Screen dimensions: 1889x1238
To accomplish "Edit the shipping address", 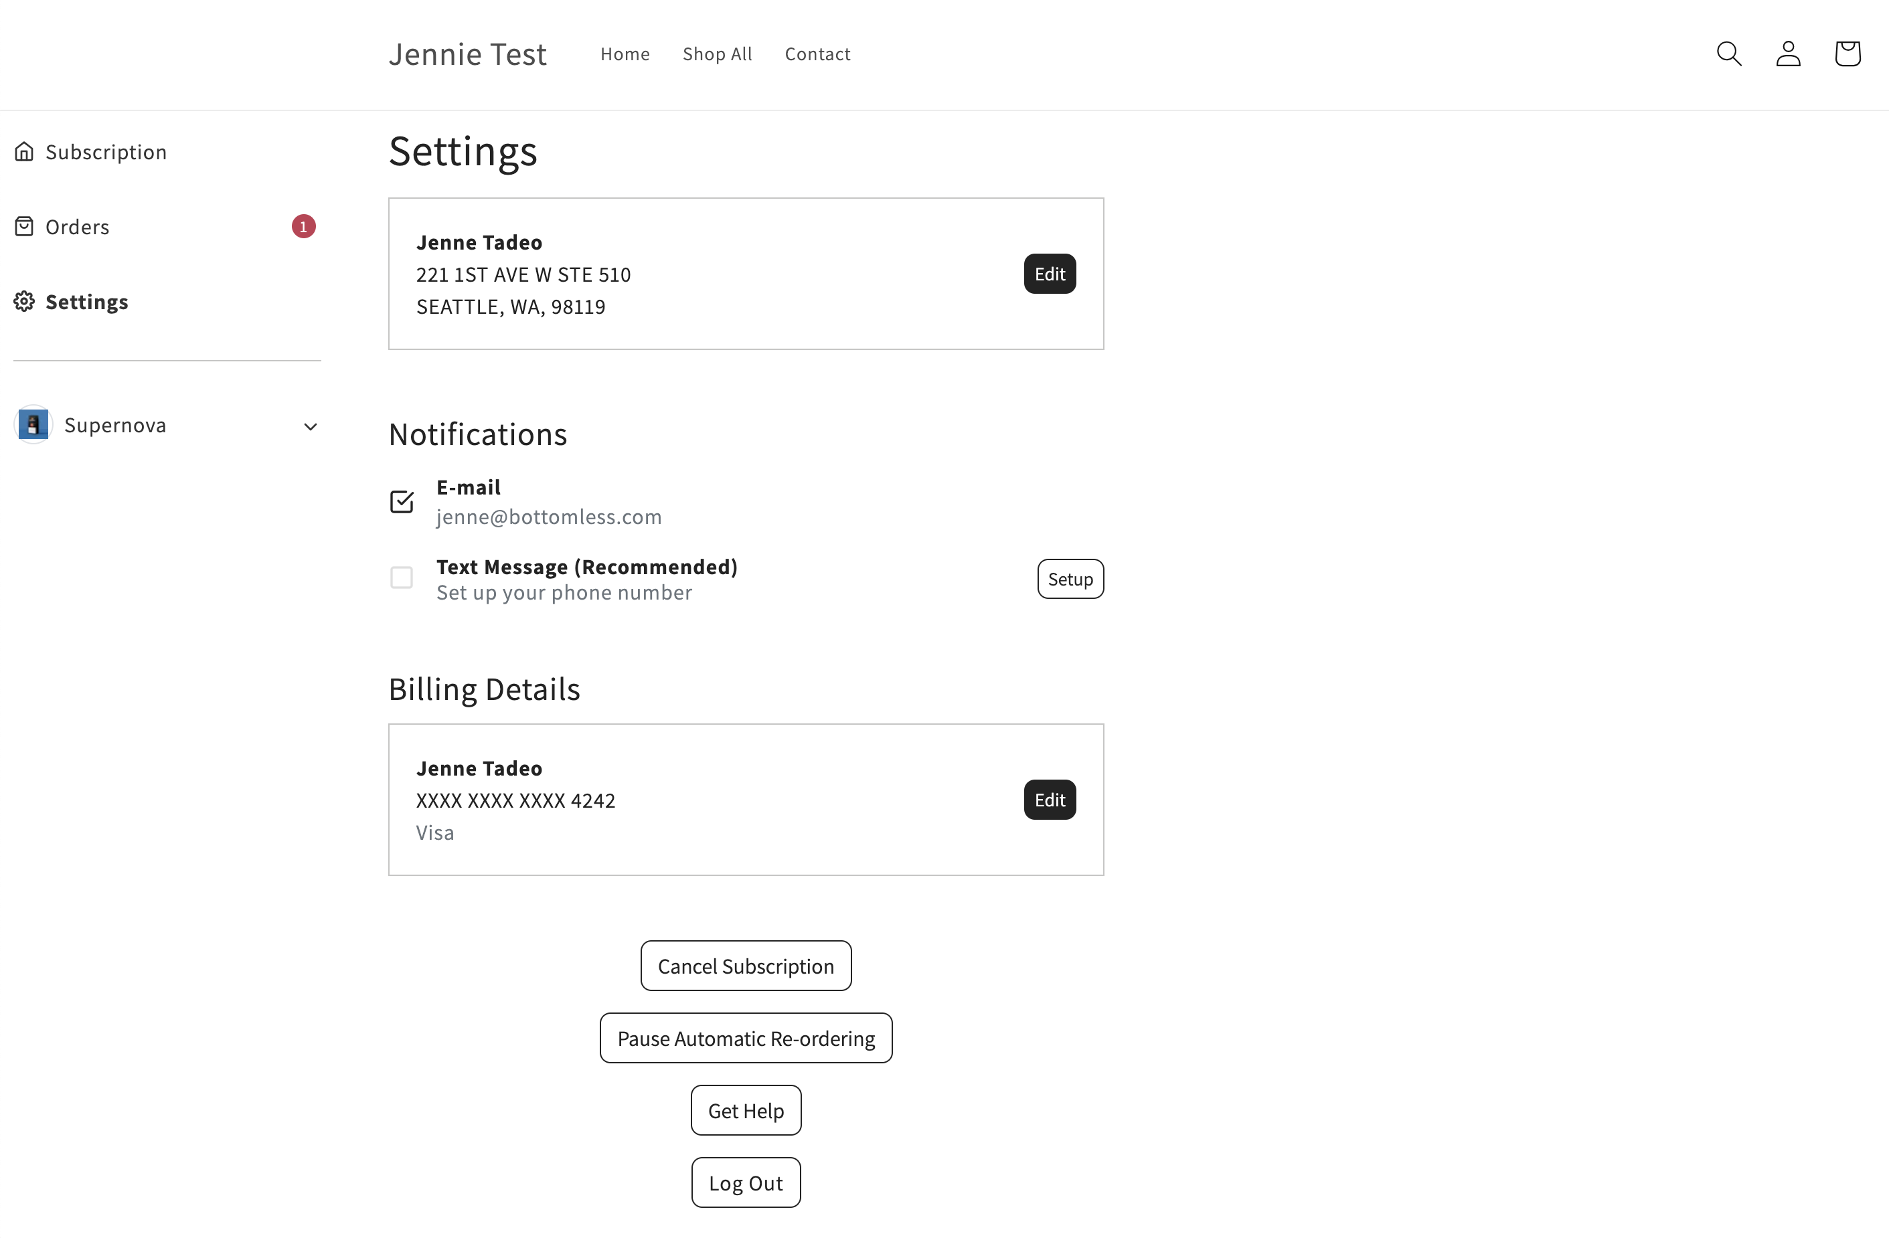I will [1050, 274].
